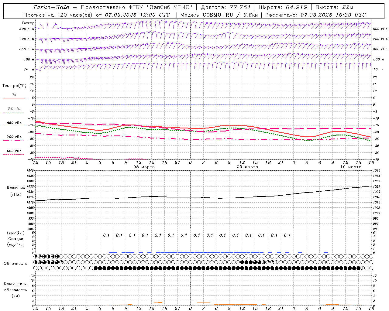Click the '850 гПа' temperature legend entry

[14, 123]
